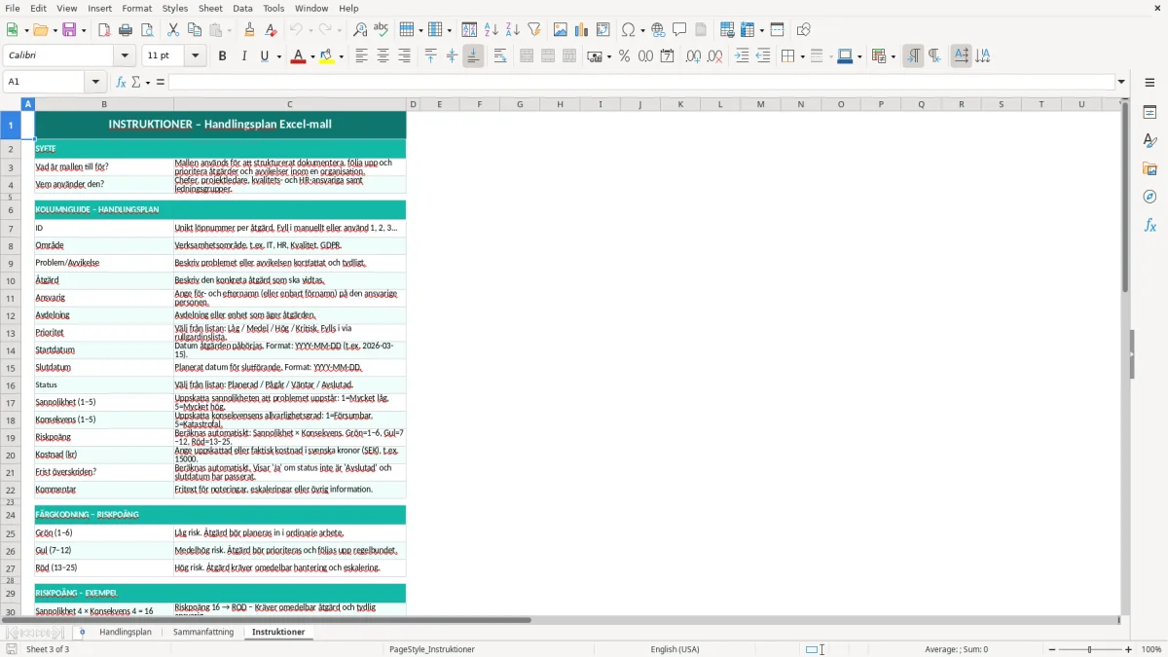The height and width of the screenshot is (657, 1168).
Task: Sort ascending A to Z
Action: pyautogui.click(x=492, y=30)
